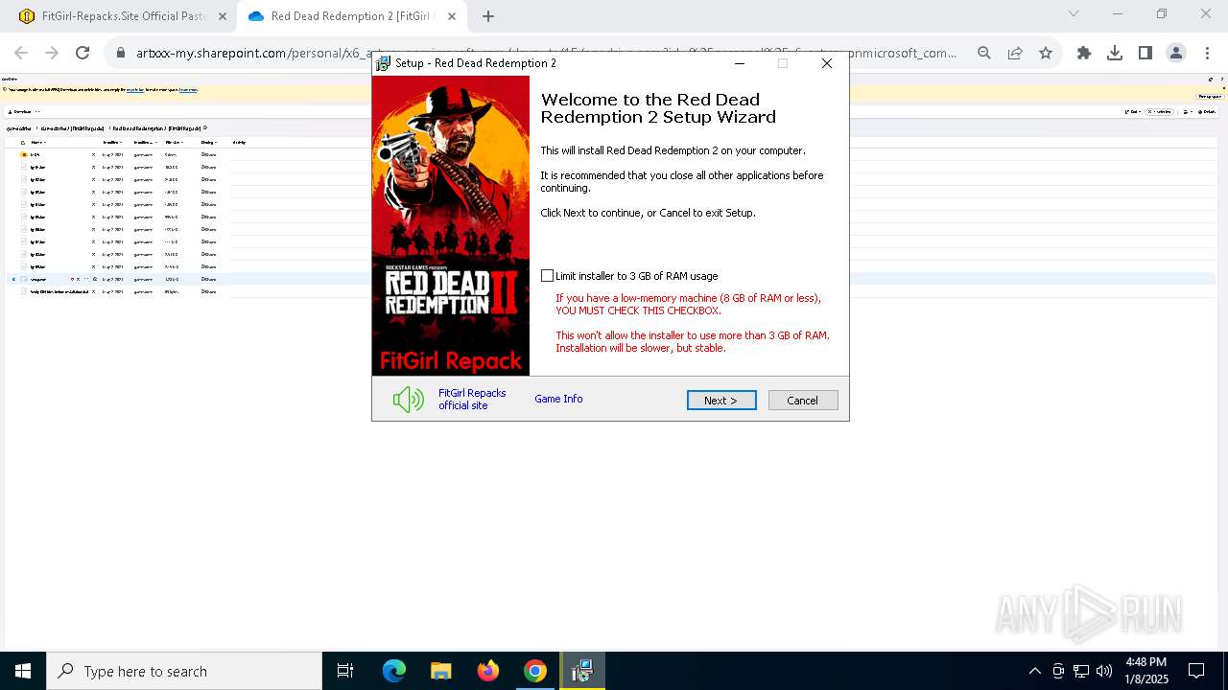
Task: Open the Chrome profile avatar
Action: click(1176, 54)
